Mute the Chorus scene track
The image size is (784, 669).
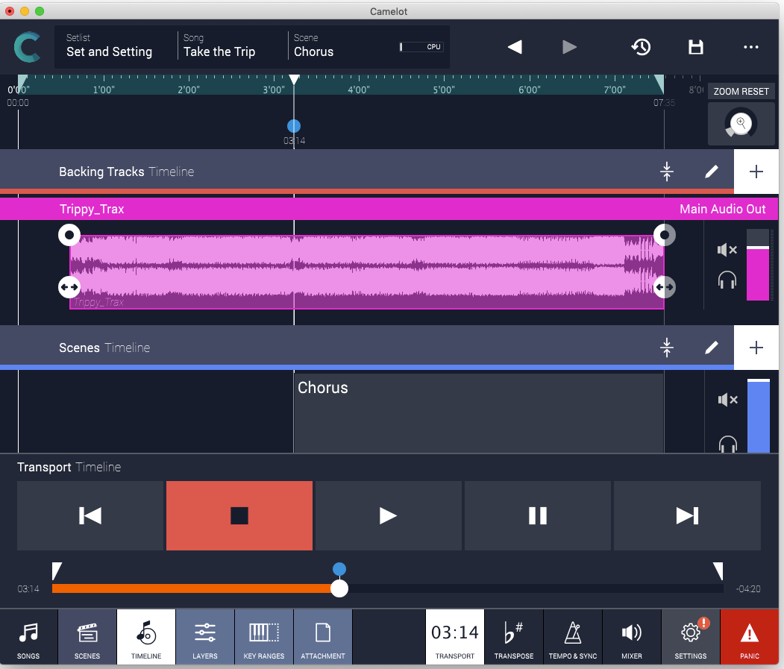pos(727,400)
